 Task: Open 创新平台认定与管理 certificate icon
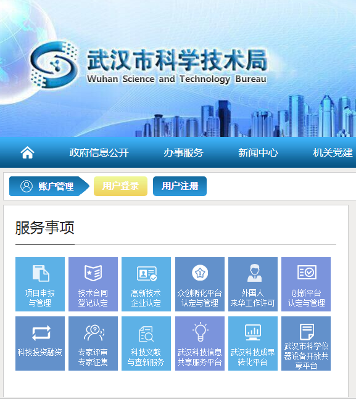(307, 272)
